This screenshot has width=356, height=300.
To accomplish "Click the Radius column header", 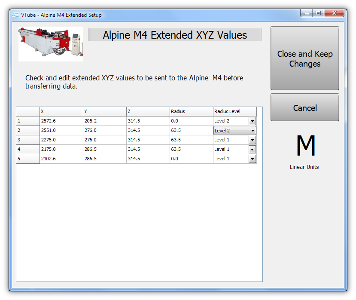I will point(191,112).
